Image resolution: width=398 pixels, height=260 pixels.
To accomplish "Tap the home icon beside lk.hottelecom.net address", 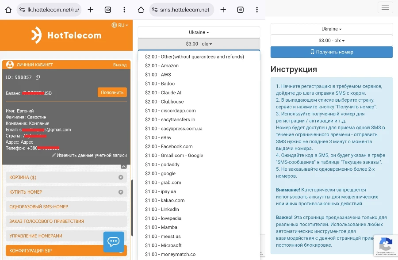I will pos(8,10).
